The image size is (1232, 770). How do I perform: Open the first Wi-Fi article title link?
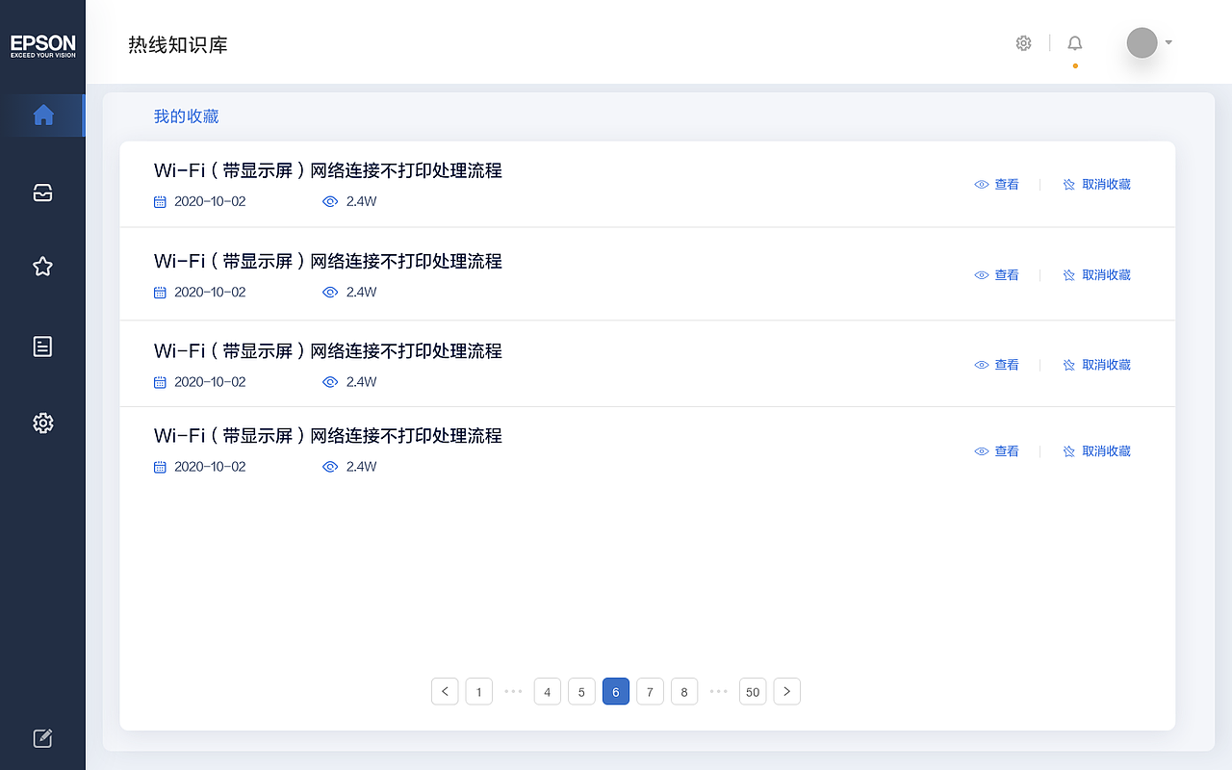(327, 170)
